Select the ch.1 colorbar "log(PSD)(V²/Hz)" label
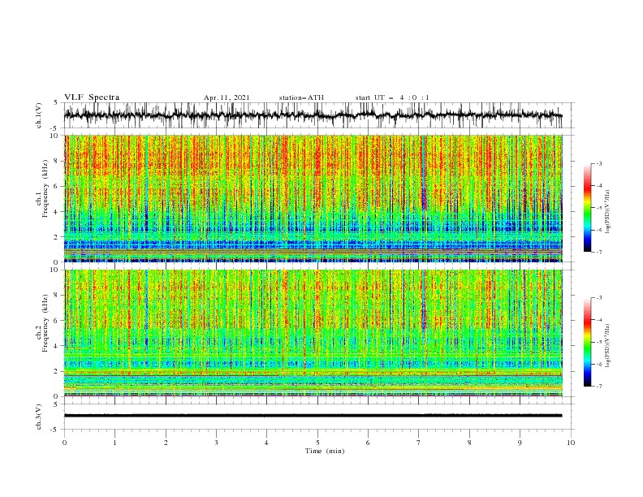This screenshot has height=497, width=643. tap(607, 212)
